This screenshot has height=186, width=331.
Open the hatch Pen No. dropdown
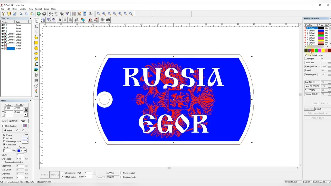pyautogui.click(x=25, y=151)
